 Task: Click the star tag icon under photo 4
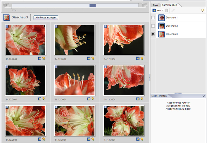(x=44, y=99)
